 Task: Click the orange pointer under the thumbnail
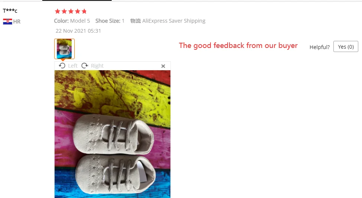(63, 60)
